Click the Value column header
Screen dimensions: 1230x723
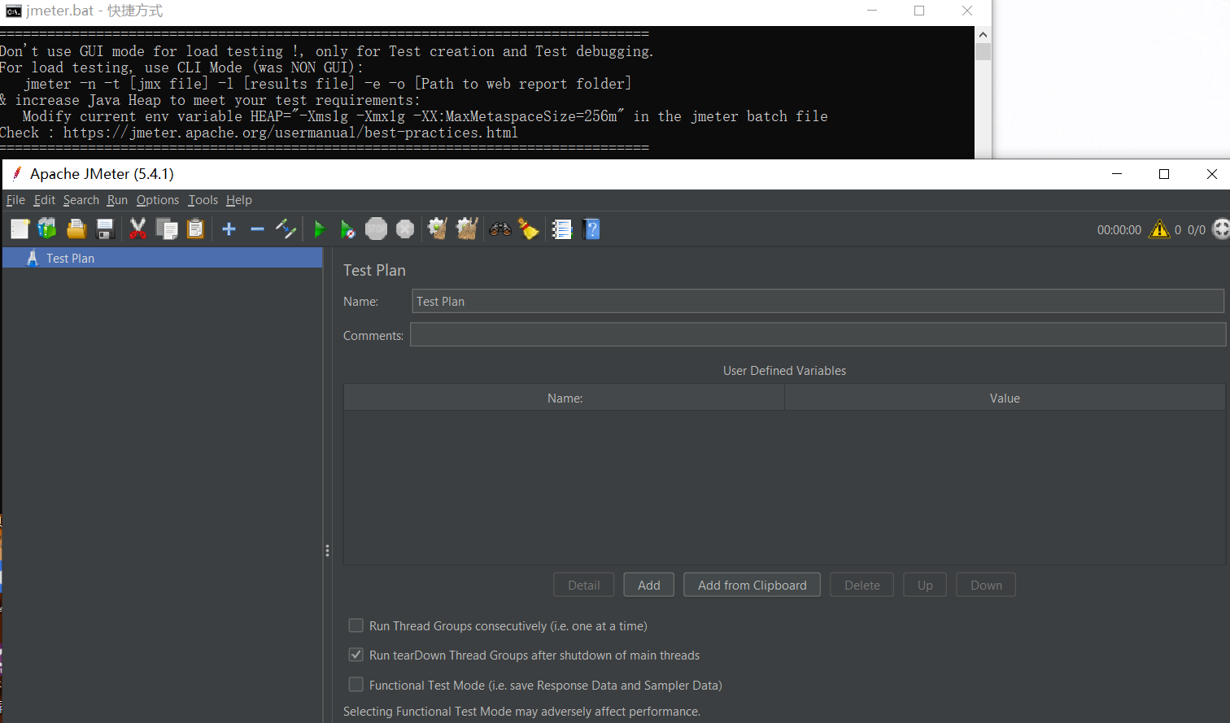(1005, 398)
